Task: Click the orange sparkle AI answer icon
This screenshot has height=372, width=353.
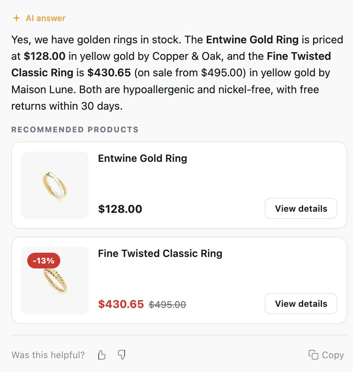Action: (16, 18)
